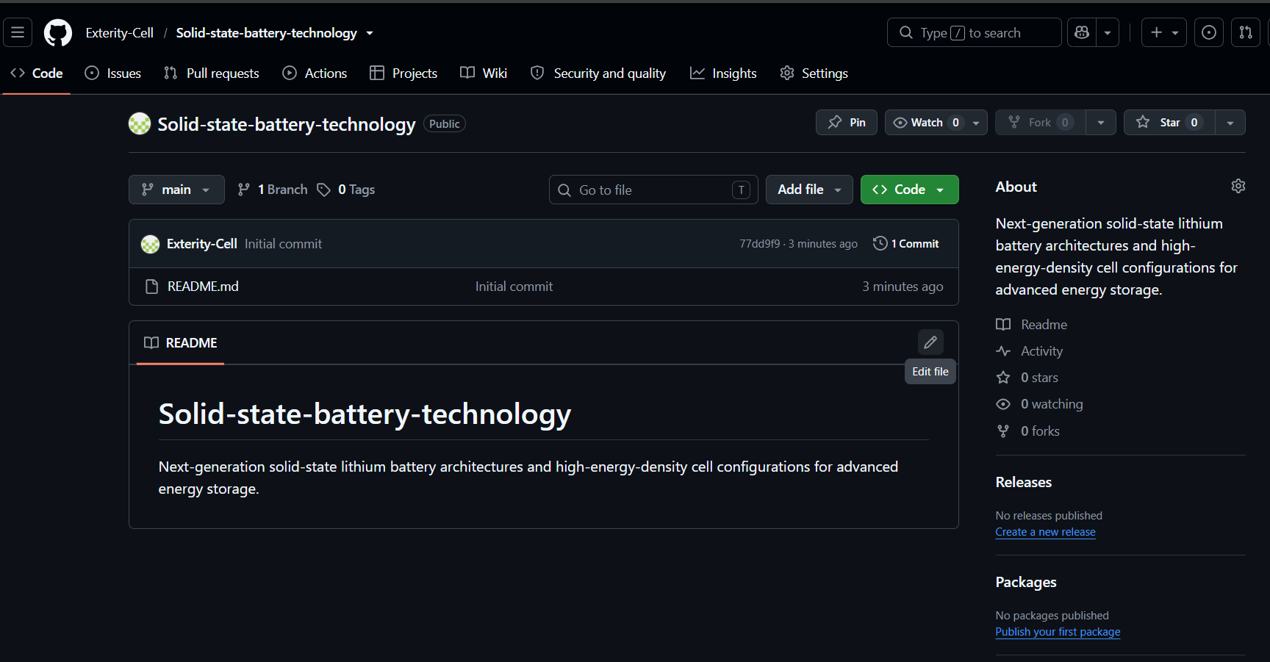Click the GitHub logo home icon
1270x662 pixels.
(x=58, y=32)
